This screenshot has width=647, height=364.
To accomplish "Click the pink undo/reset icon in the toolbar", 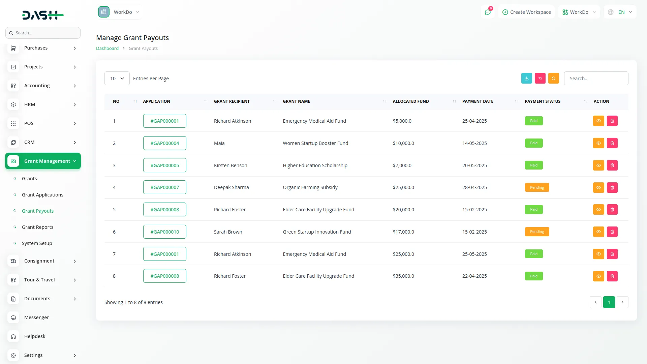I will click(540, 78).
